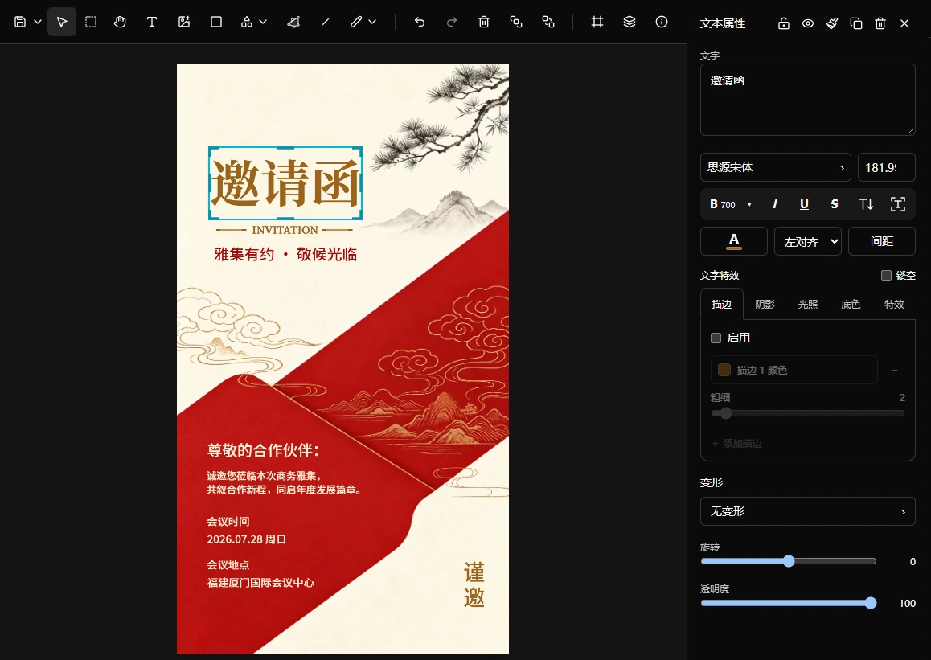Viewport: 931px width, 660px height.
Task: Click the remove stroke minus button
Action: pos(895,370)
